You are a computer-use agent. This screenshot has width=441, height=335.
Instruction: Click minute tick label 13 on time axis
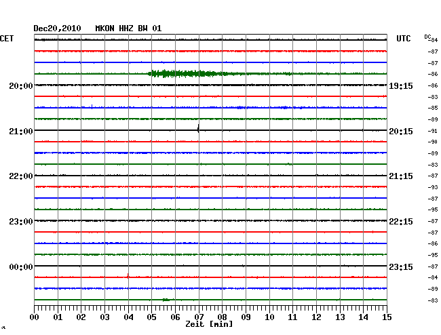340,317
